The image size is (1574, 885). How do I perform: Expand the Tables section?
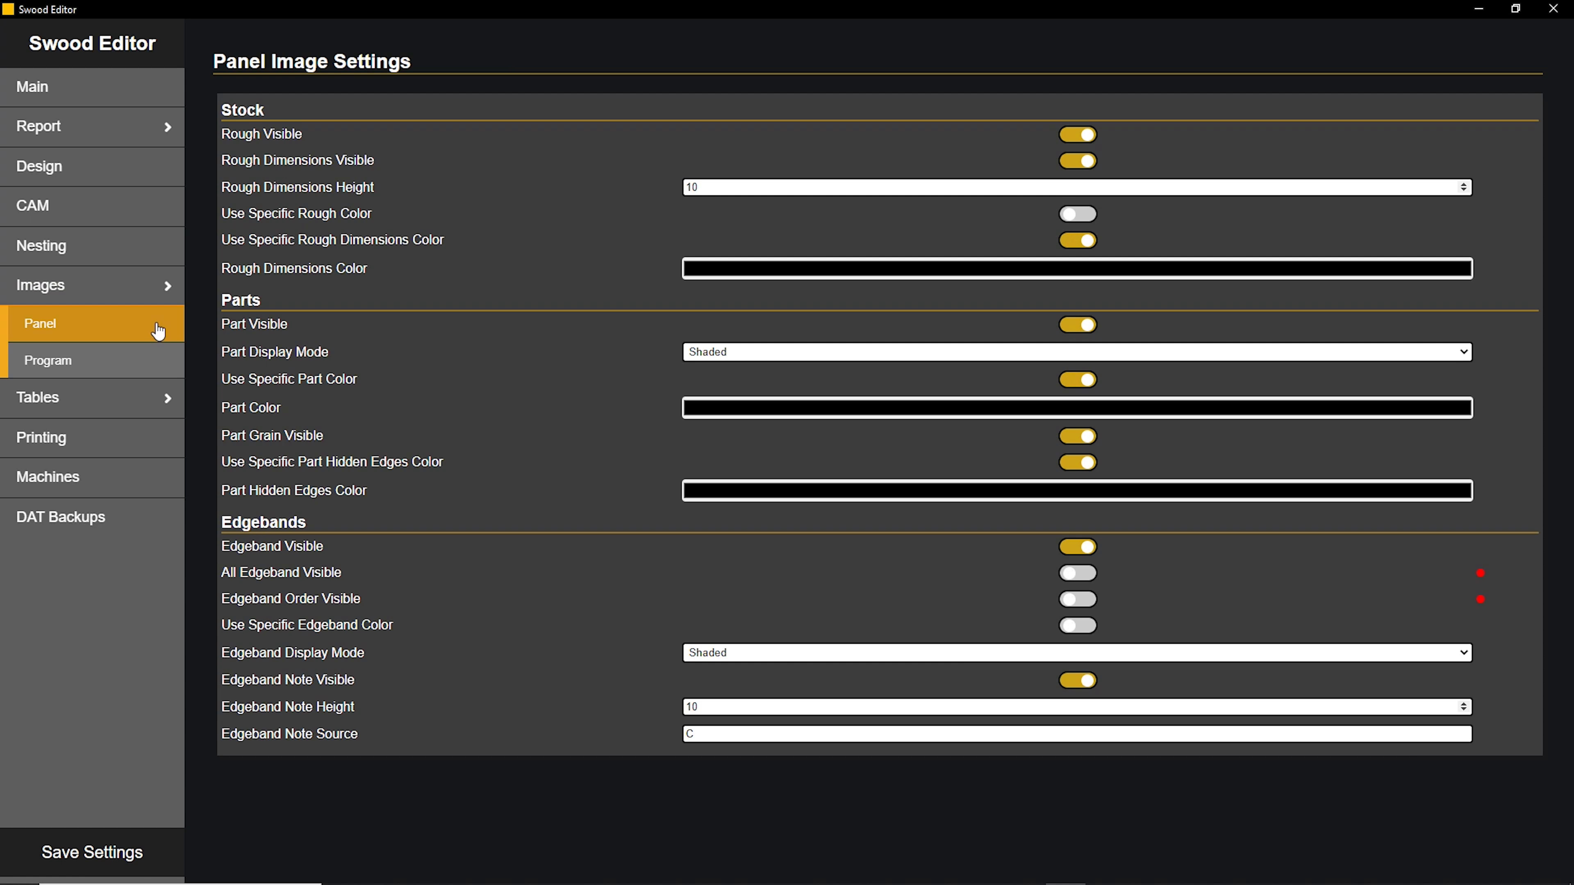coord(92,397)
